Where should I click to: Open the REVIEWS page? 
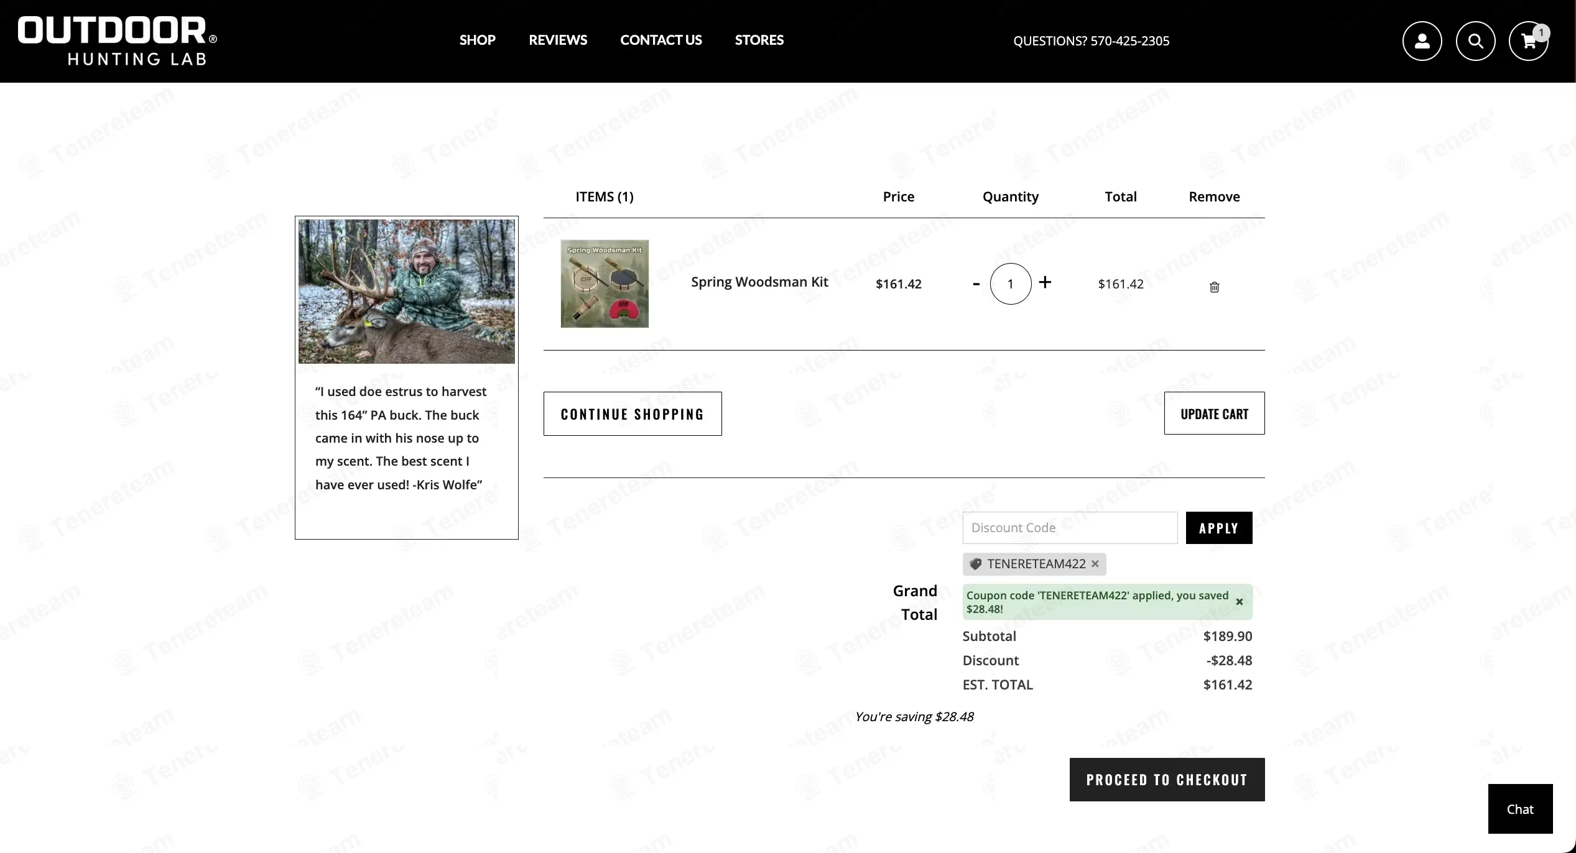[558, 40]
